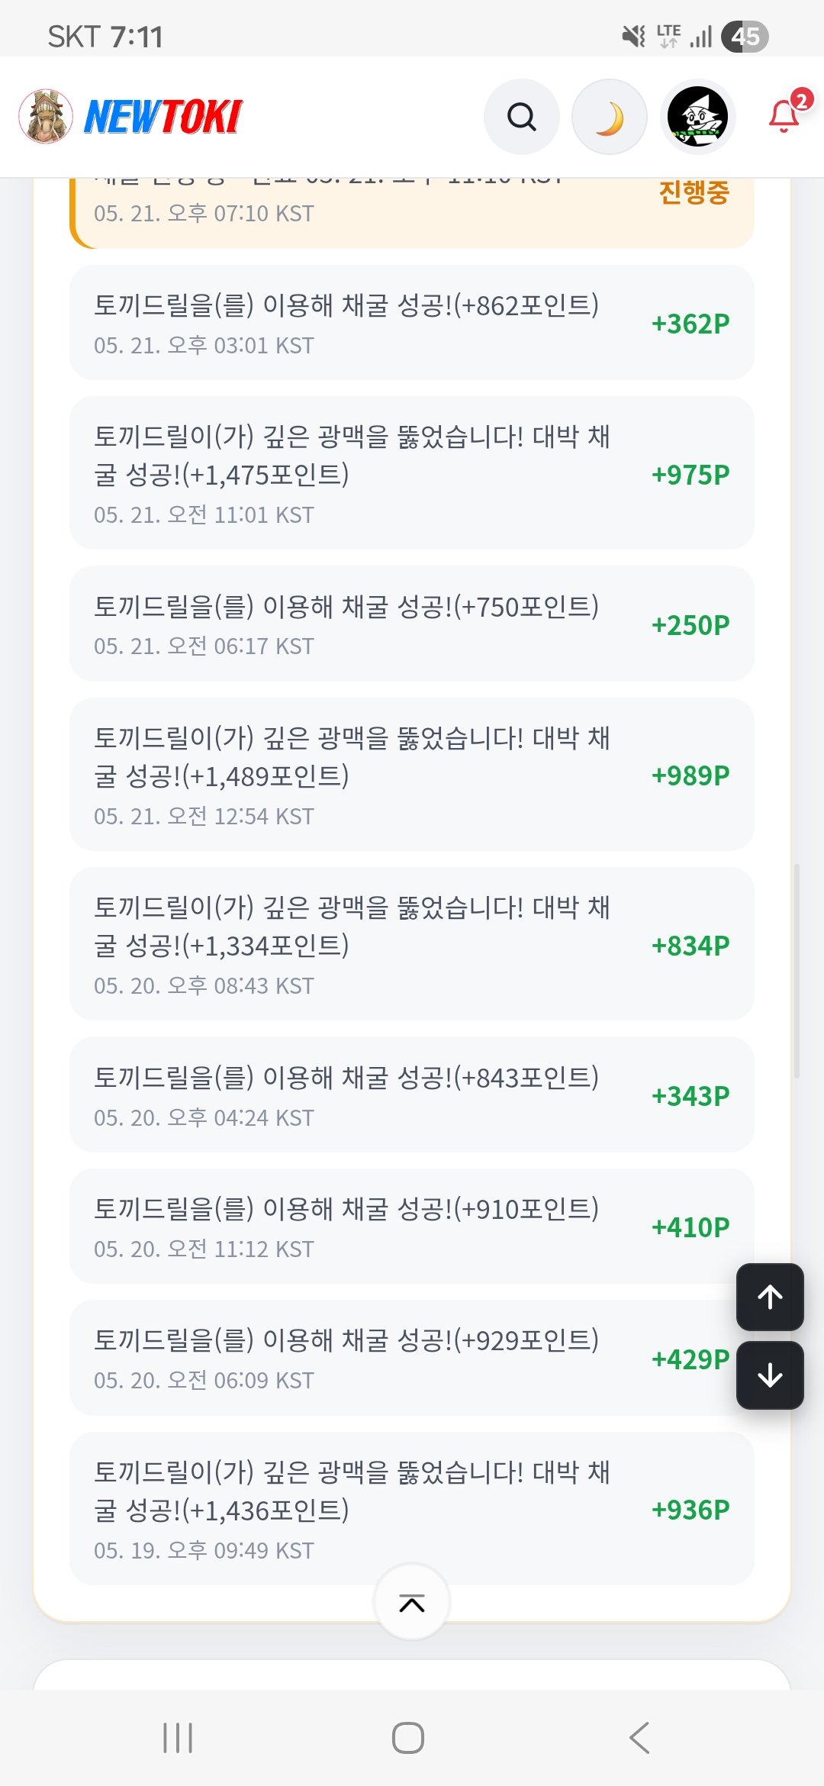Open the +834P entry from 05.20
Screen dimensions: 824x1786
[x=412, y=944]
